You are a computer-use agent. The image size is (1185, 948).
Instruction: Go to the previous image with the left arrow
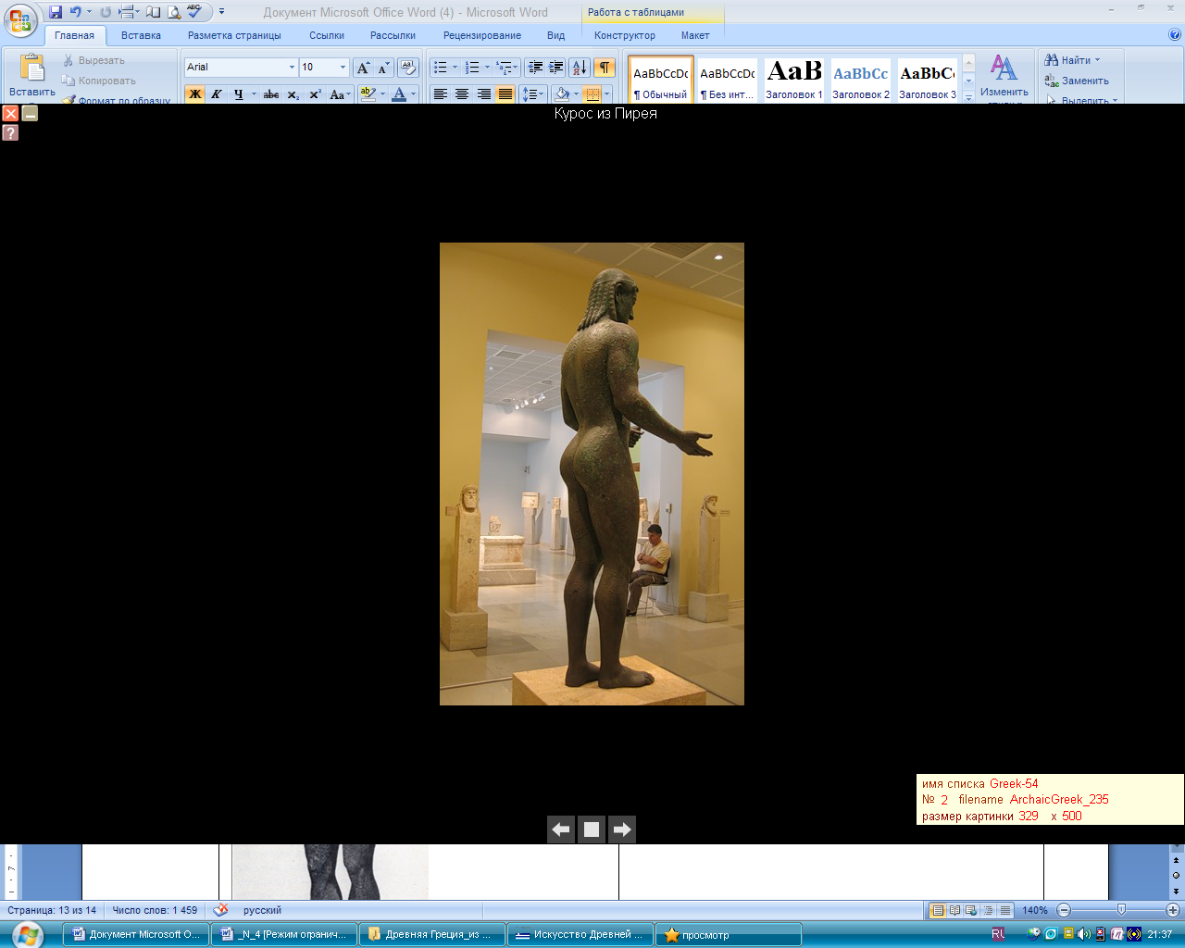tap(561, 829)
